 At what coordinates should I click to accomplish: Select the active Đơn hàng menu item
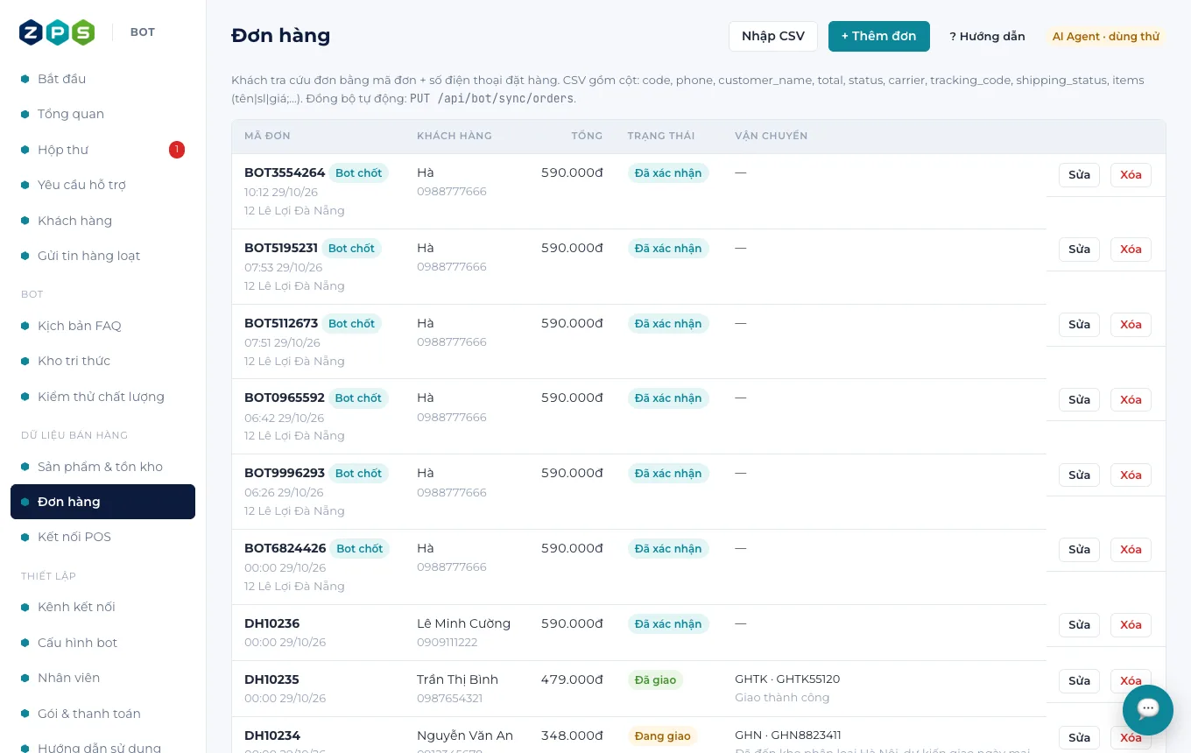[102, 502]
